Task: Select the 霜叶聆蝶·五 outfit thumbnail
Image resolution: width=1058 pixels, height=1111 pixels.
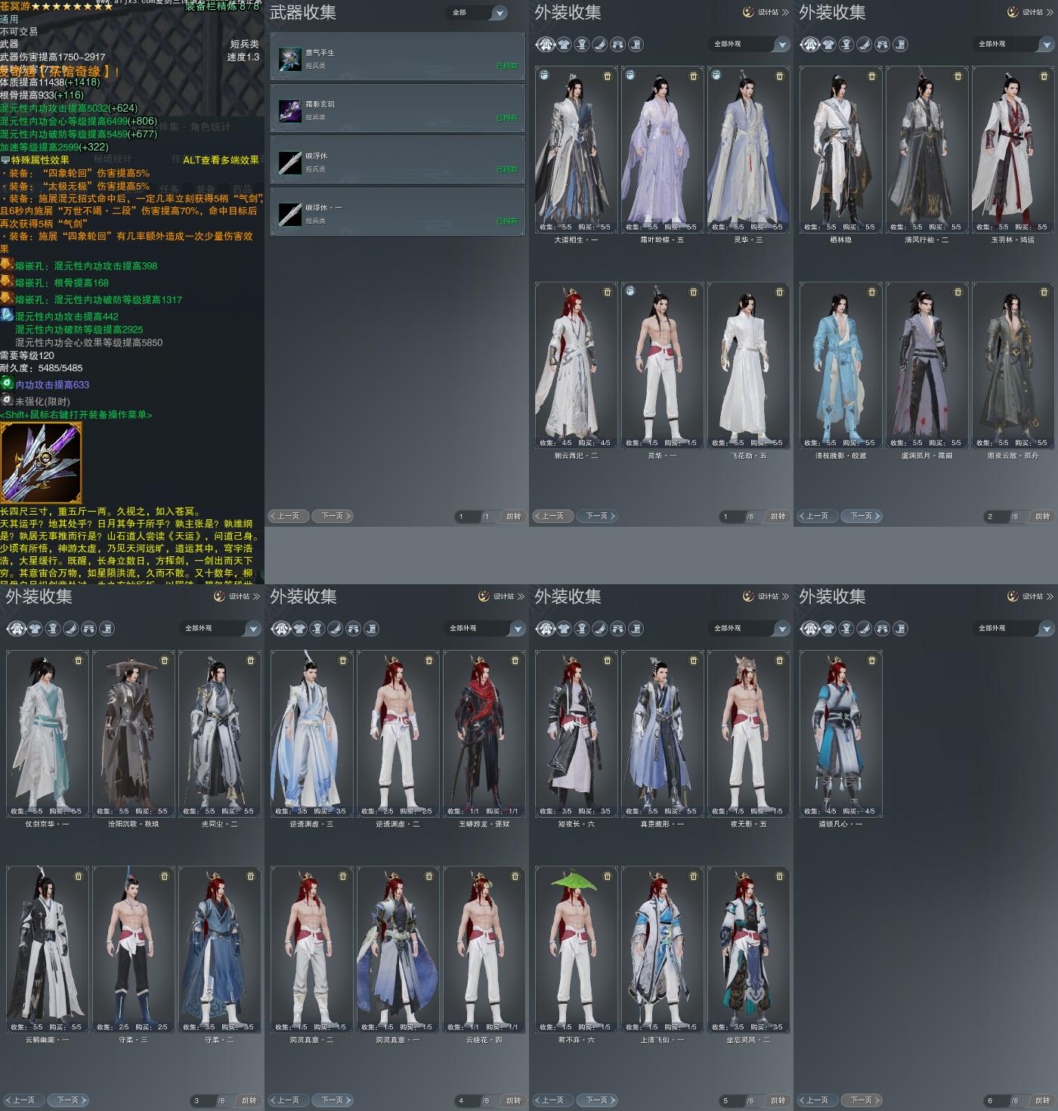Action: pyautogui.click(x=663, y=149)
